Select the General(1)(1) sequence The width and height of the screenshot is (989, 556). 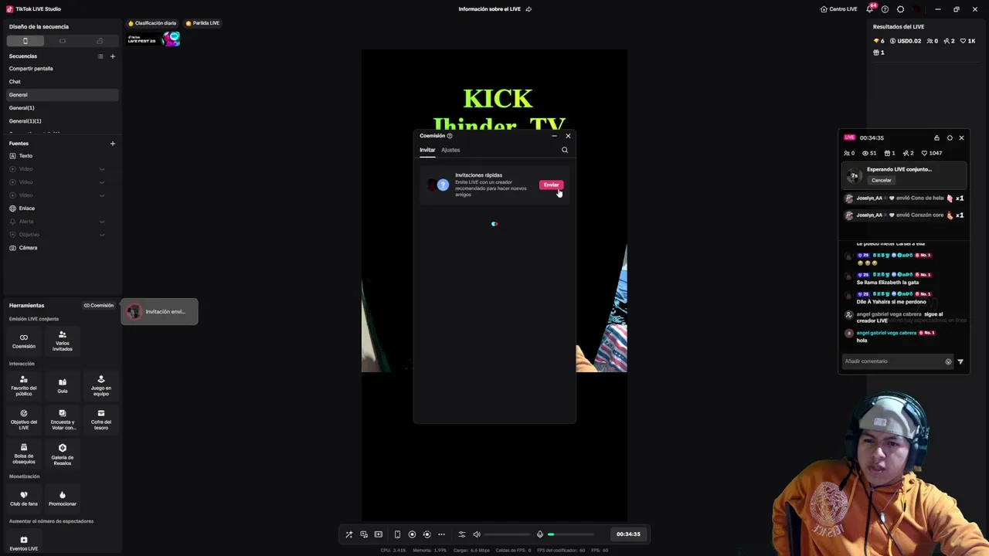coord(63,121)
